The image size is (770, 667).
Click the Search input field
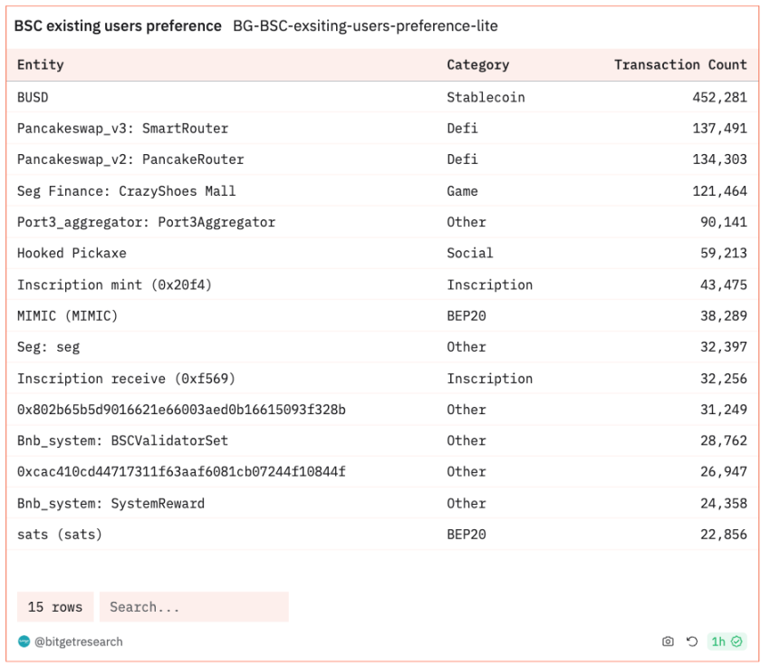[194, 607]
